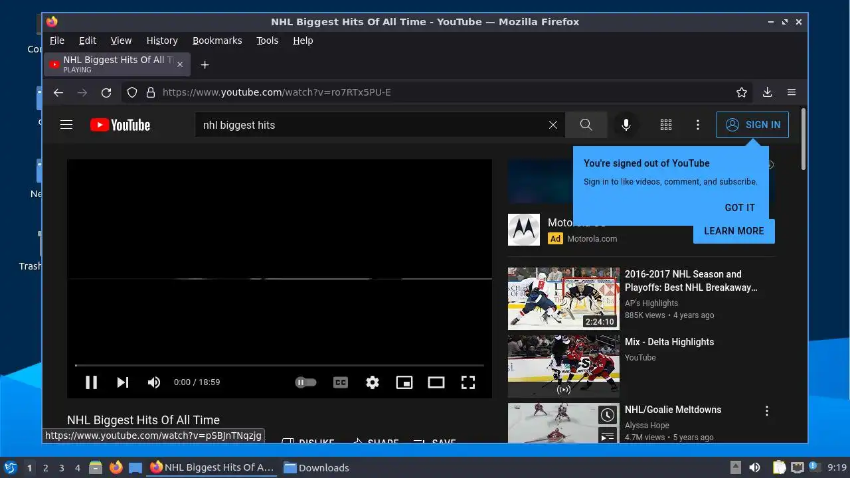Image resolution: width=850 pixels, height=478 pixels.
Task: Launch Firefox from the taskbar launcher
Action: (x=116, y=467)
